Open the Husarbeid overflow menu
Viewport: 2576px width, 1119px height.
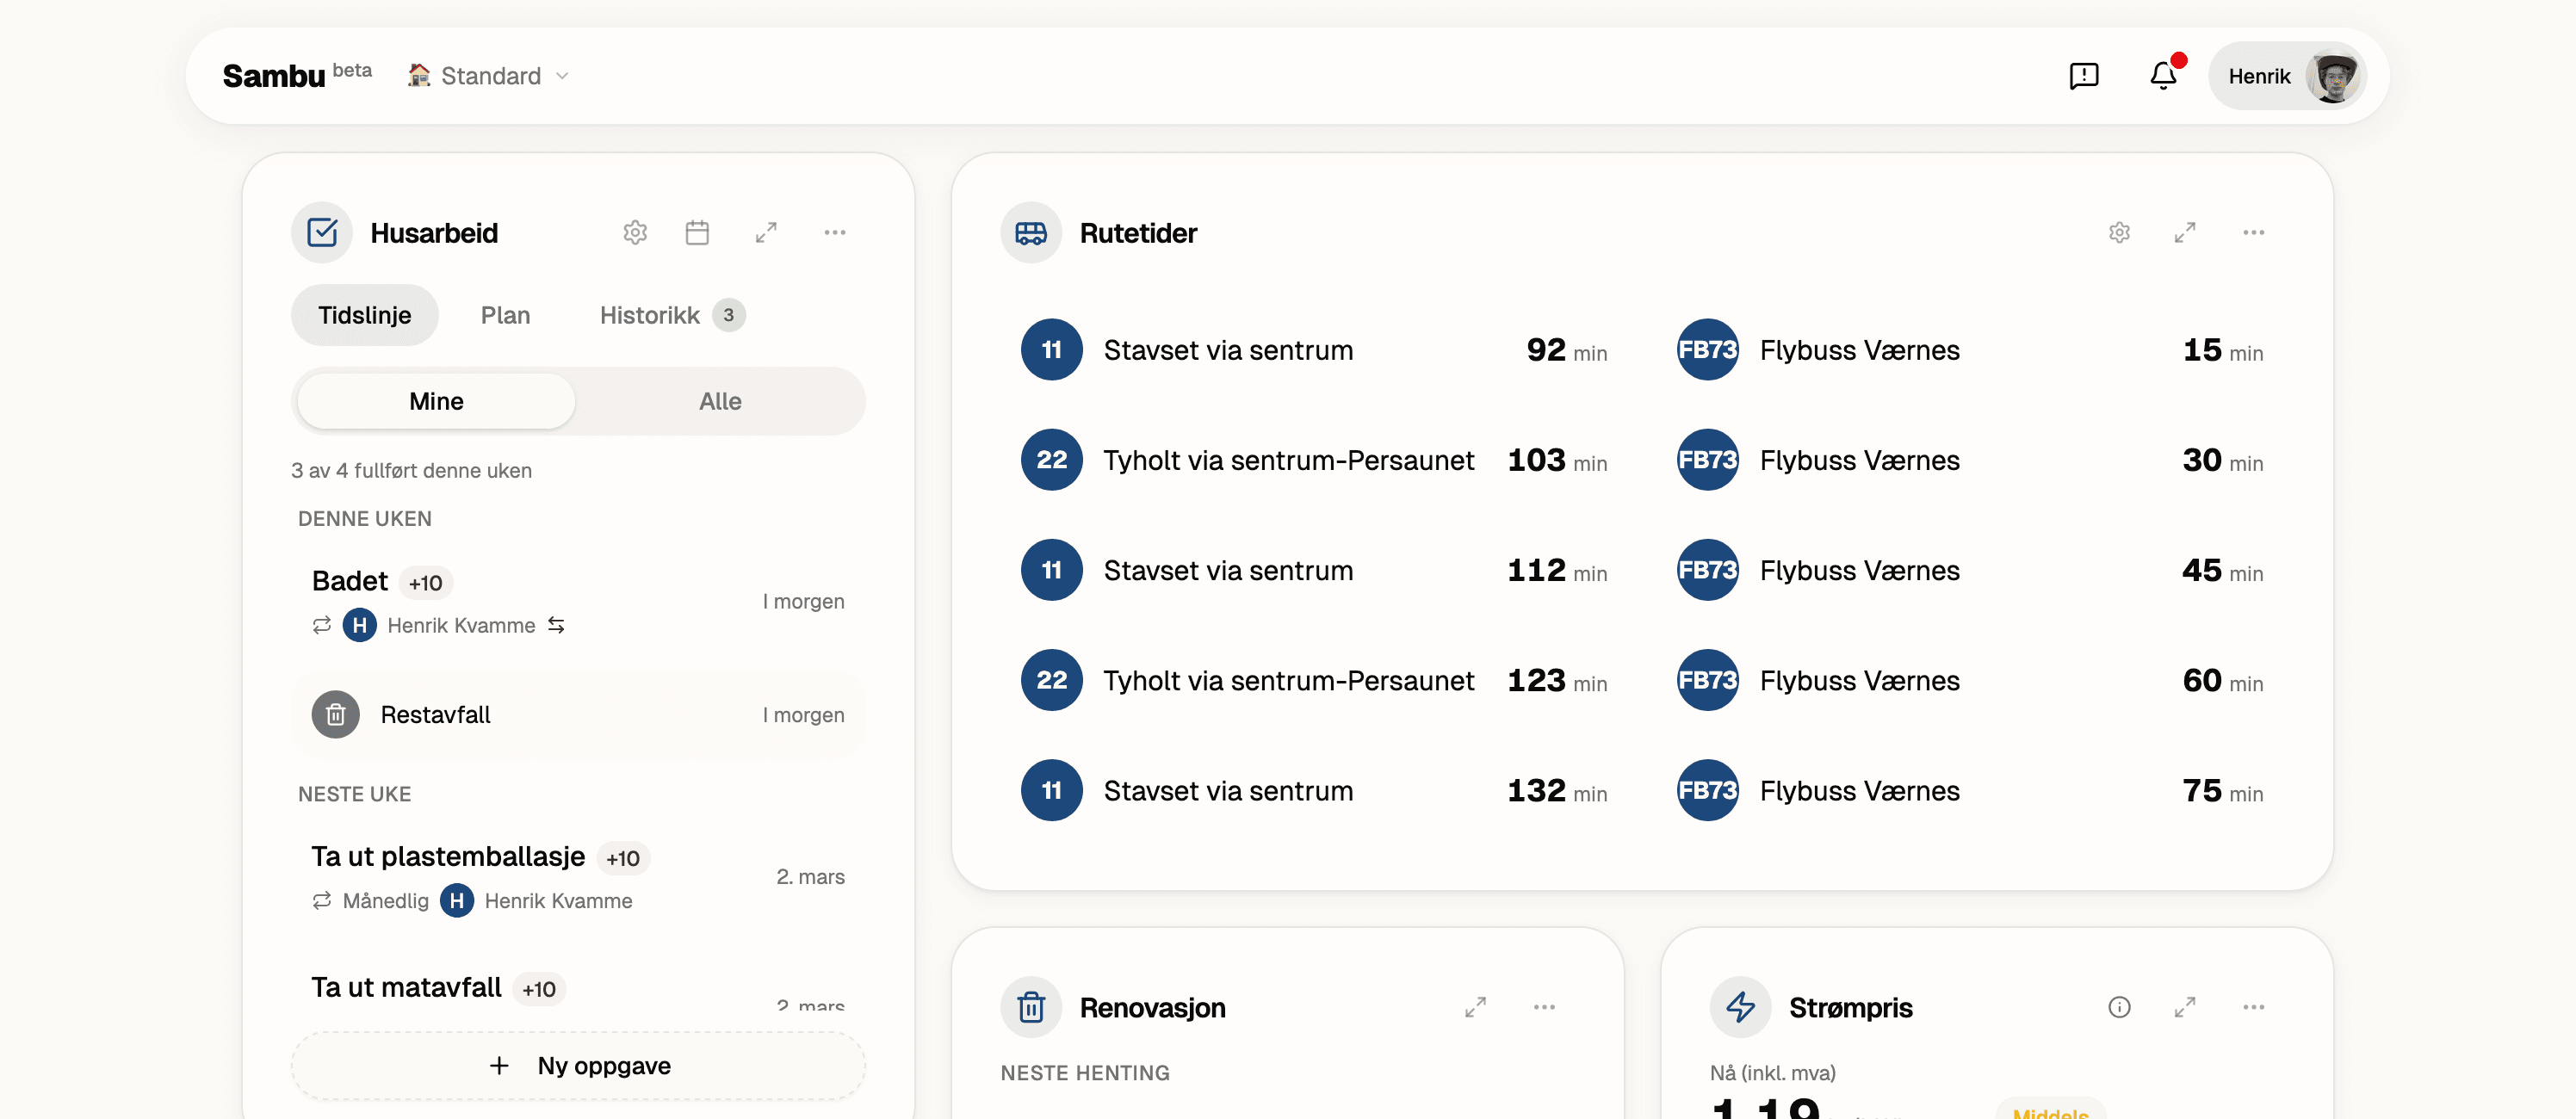[836, 232]
